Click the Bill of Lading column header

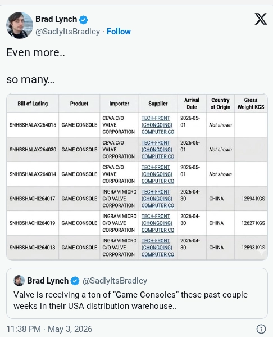pos(33,104)
